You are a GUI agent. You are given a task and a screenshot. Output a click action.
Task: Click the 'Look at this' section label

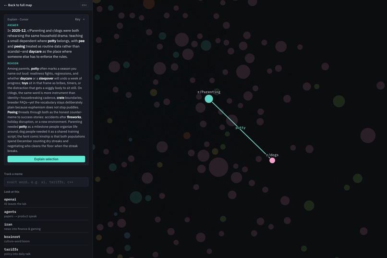tap(12, 192)
